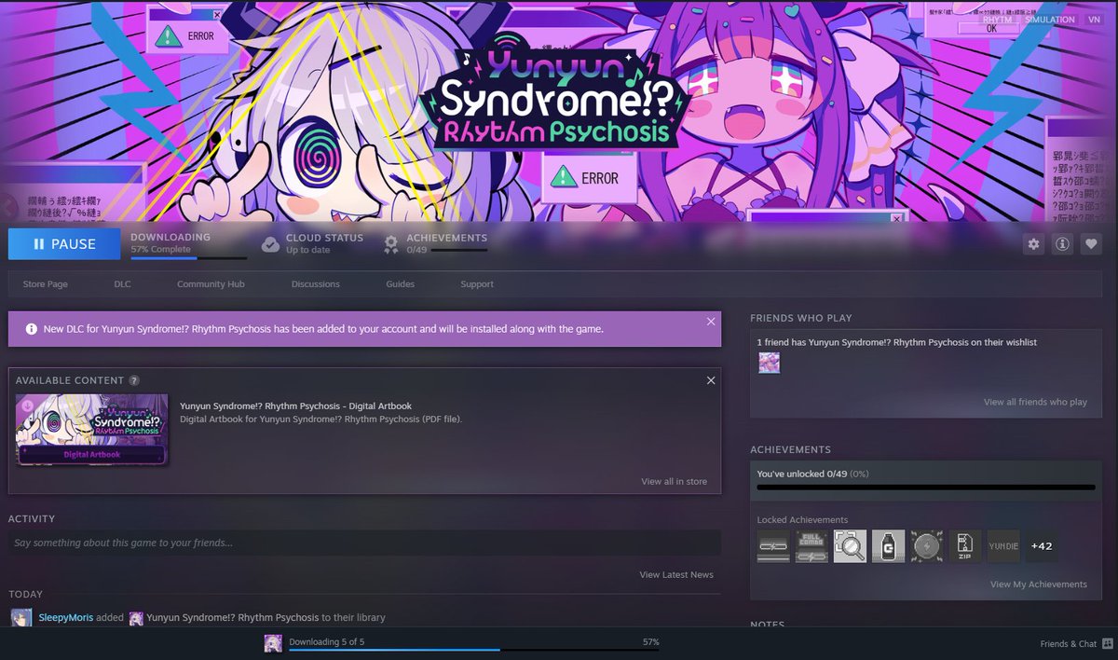The height and width of the screenshot is (660, 1118).
Task: Click the Available Content help icon
Action: pyautogui.click(x=134, y=380)
